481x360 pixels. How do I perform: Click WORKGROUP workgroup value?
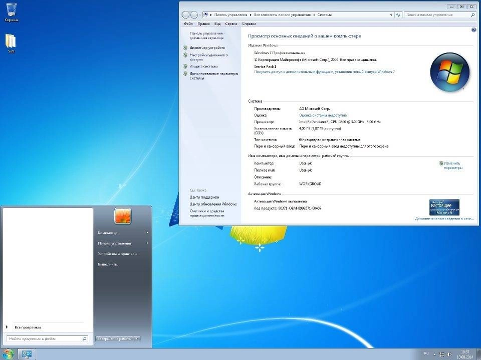tap(310, 184)
